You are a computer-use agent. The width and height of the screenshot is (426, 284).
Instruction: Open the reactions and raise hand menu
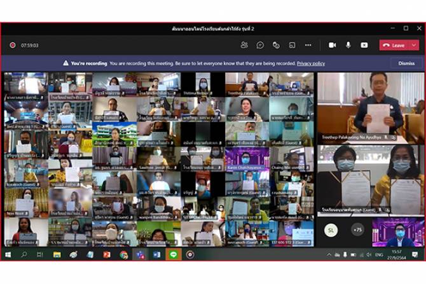coord(276,45)
